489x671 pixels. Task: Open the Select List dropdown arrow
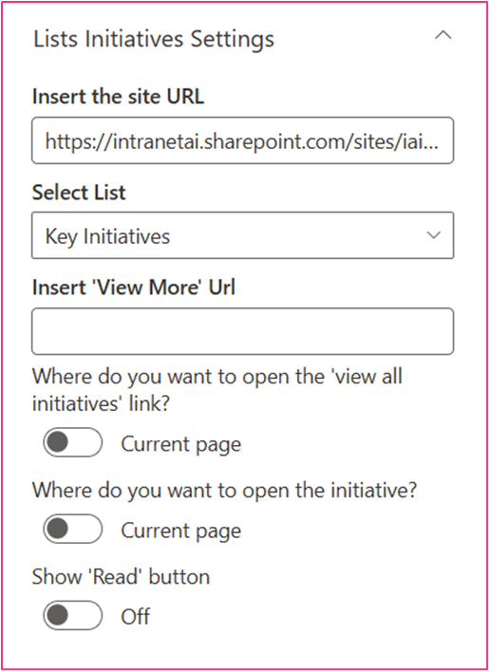coord(434,235)
